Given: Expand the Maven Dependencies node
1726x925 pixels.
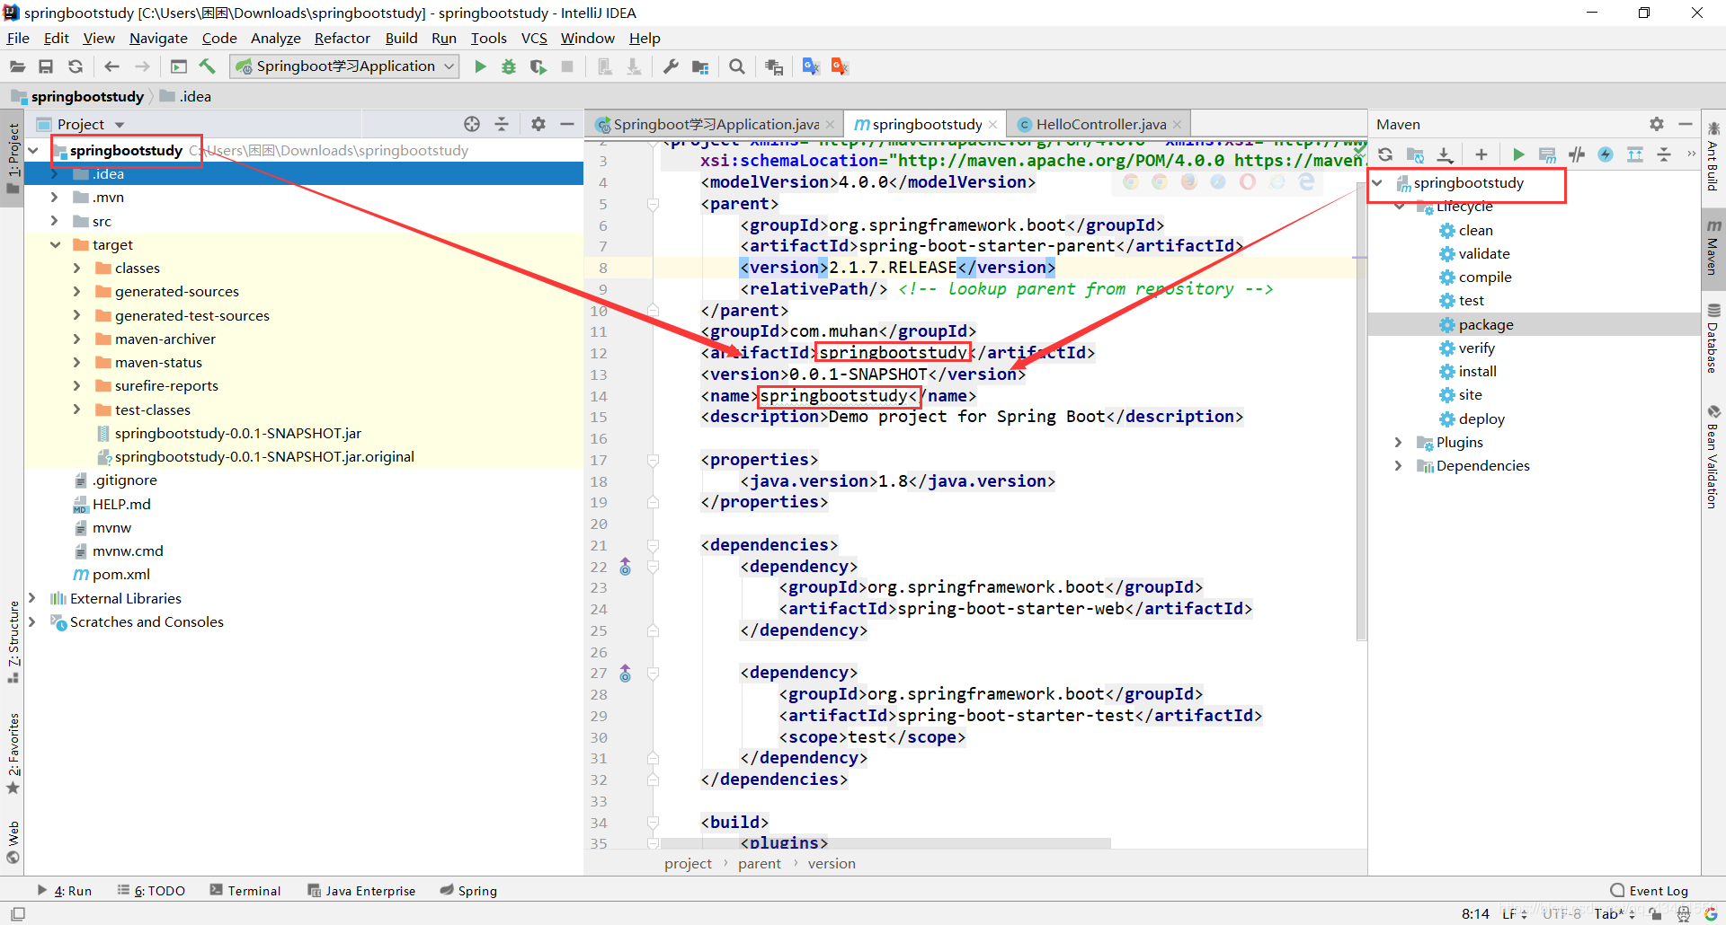Looking at the screenshot, I should 1398,465.
